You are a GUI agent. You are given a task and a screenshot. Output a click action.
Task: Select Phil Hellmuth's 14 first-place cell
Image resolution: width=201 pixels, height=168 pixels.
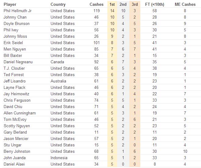click(x=112, y=11)
